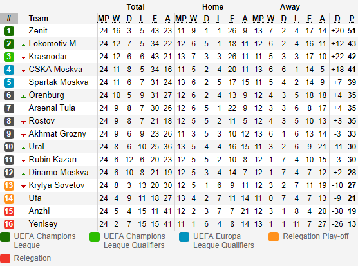Screen dimensions: 358x266
Task: Select the Home section heading
Action: click(x=212, y=7)
